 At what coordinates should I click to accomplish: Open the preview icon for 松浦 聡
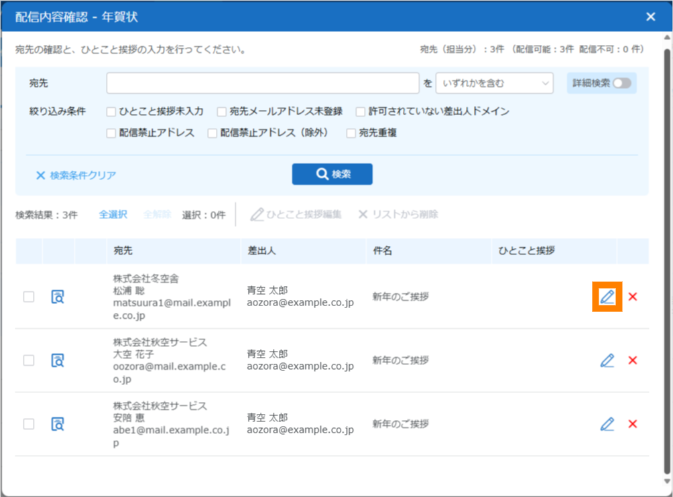coord(58,297)
